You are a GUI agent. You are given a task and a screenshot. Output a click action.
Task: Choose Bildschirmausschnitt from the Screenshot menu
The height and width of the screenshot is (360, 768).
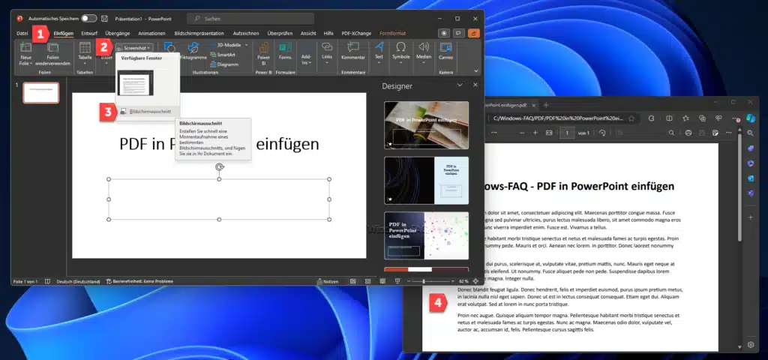pyautogui.click(x=148, y=112)
